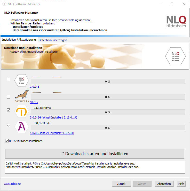Click the large NLQ checklist hexagon in banner
This screenshot has width=190, height=191.
pyautogui.click(x=176, y=56)
